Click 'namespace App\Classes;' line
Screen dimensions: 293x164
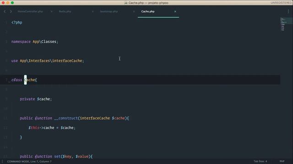click(x=35, y=41)
